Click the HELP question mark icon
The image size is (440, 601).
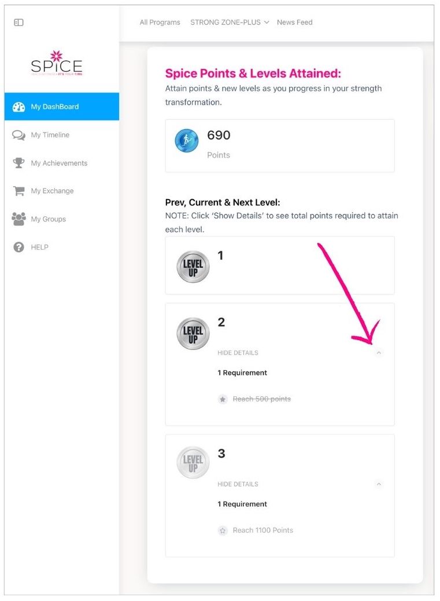pyautogui.click(x=19, y=247)
